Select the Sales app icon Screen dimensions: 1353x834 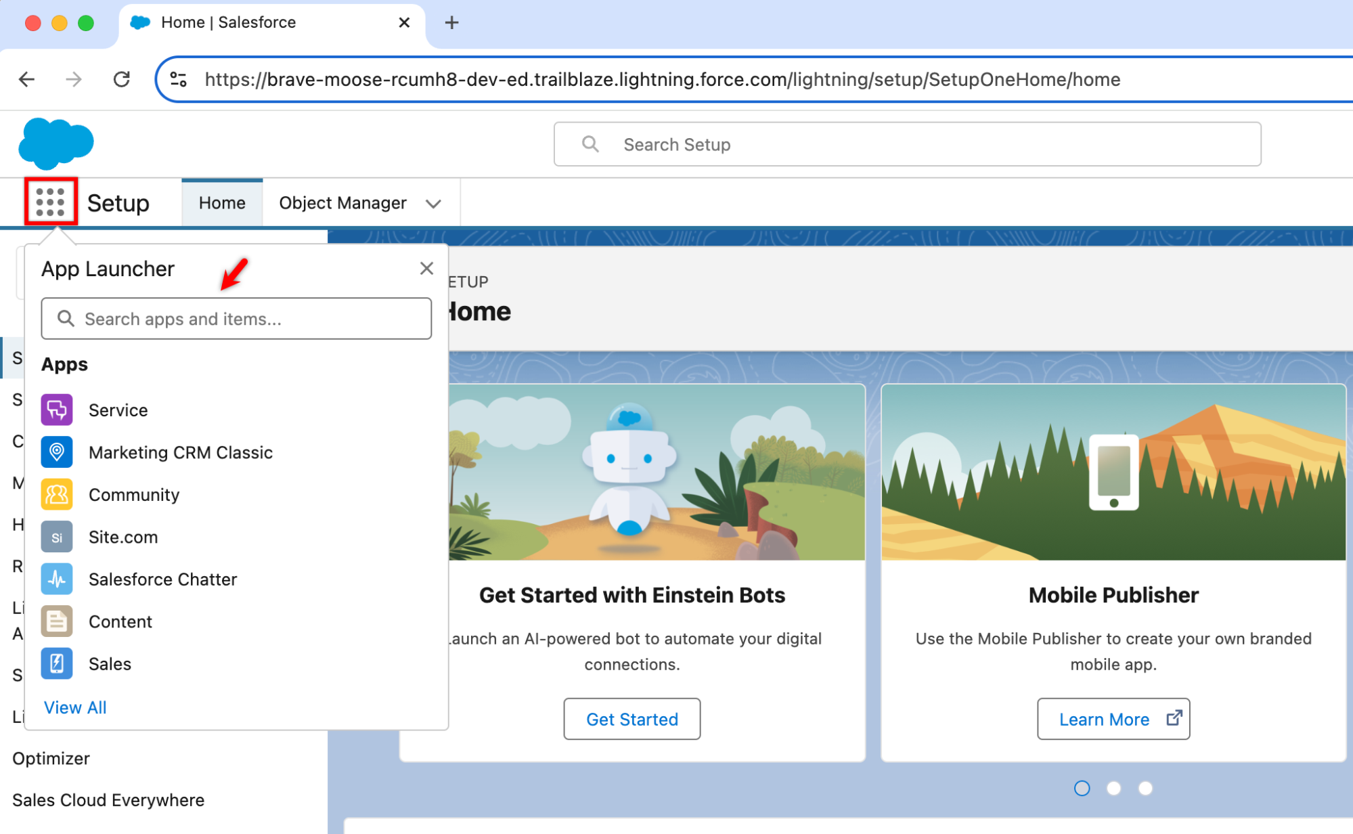(57, 663)
